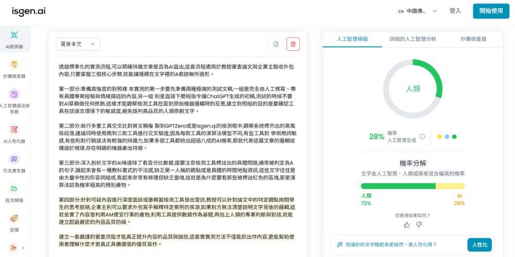Click the red trash delete icon
The width and height of the screenshot is (515, 257).
[x=293, y=44]
